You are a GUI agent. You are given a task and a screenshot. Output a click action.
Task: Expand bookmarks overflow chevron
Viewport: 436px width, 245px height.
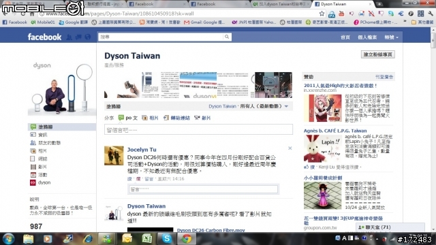(x=405, y=22)
